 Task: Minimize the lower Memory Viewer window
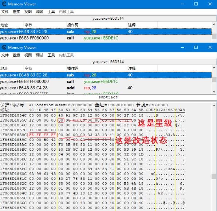tap(182, 47)
